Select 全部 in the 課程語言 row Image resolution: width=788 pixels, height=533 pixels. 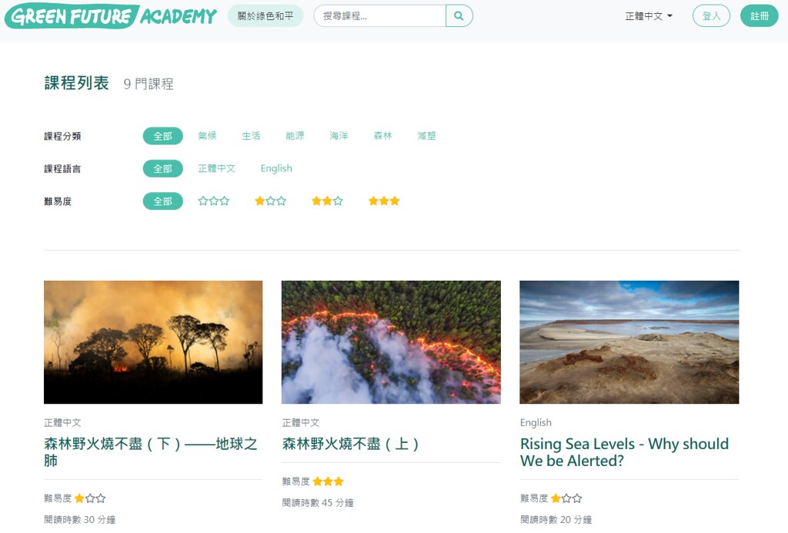[x=163, y=168]
